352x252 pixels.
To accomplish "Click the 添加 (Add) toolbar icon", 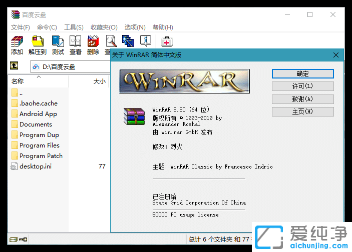I will click(17, 42).
